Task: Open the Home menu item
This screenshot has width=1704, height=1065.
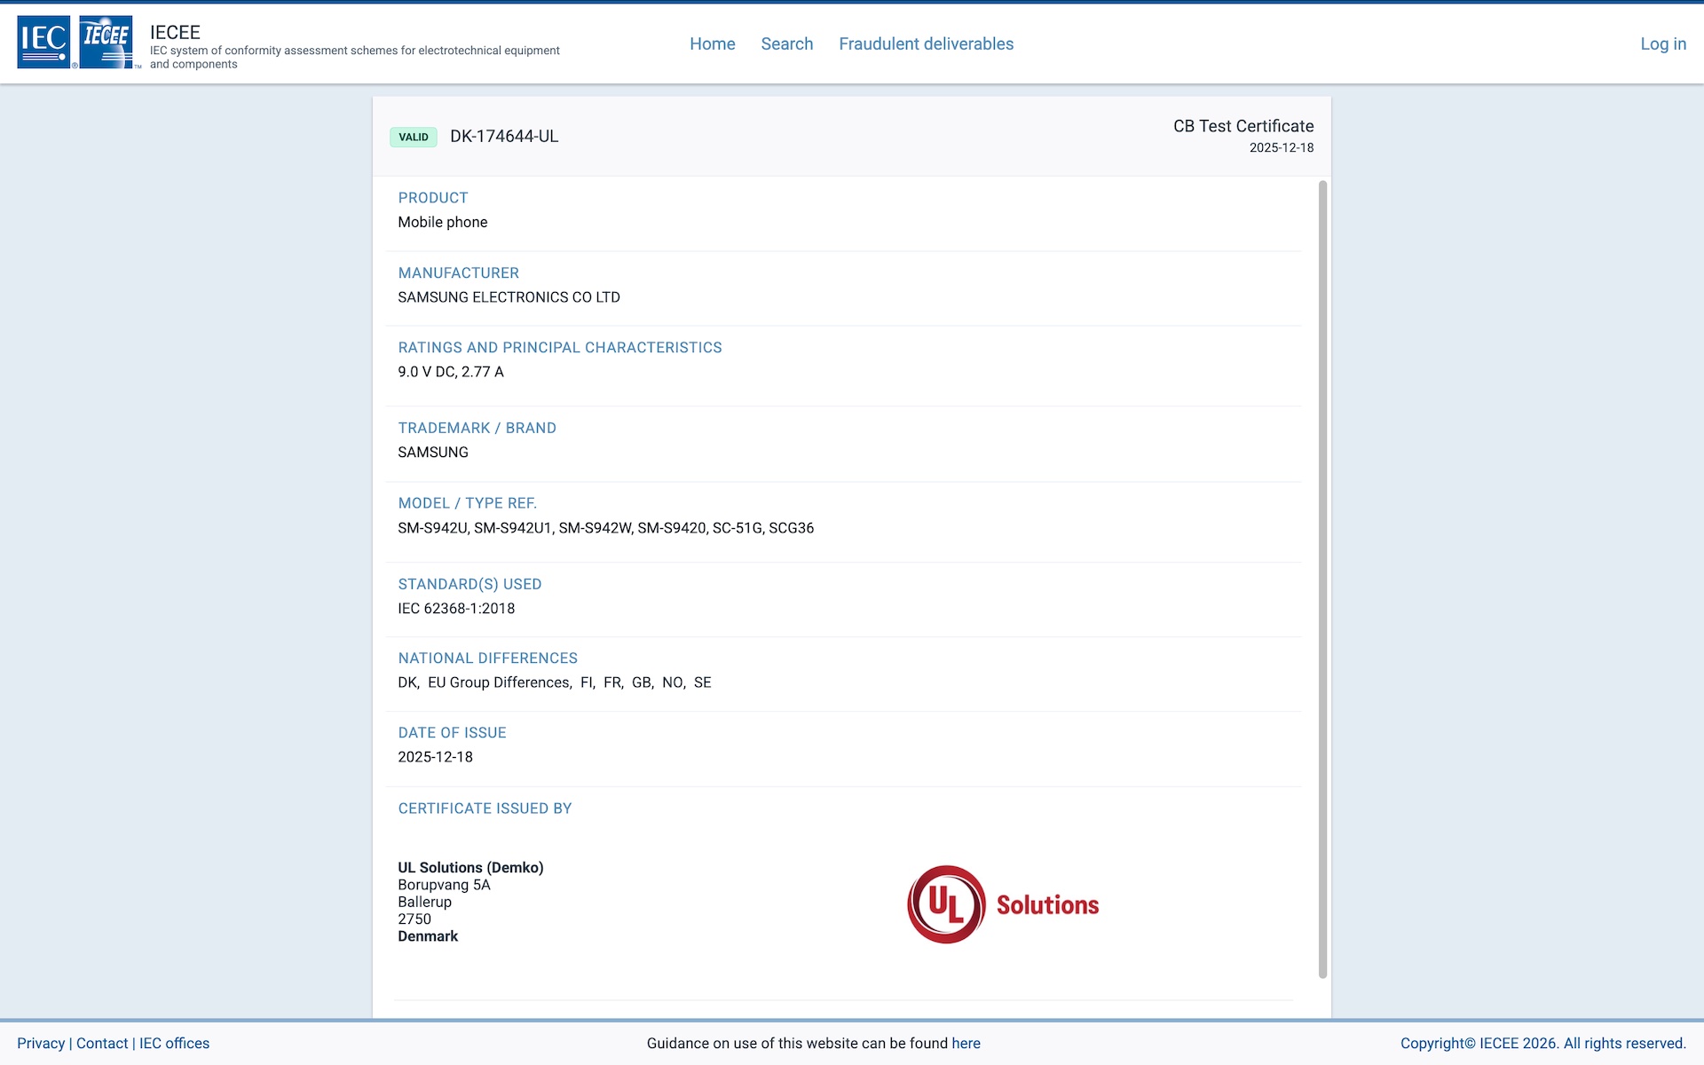Action: [712, 43]
